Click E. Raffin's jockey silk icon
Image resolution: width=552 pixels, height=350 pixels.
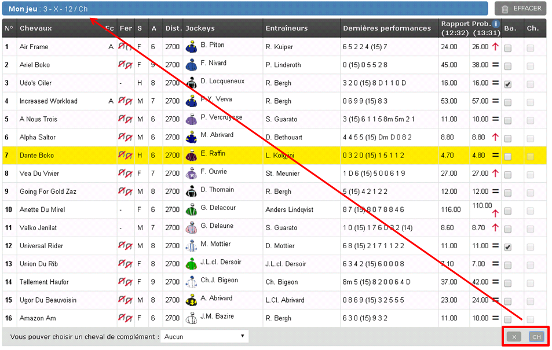tap(191, 156)
